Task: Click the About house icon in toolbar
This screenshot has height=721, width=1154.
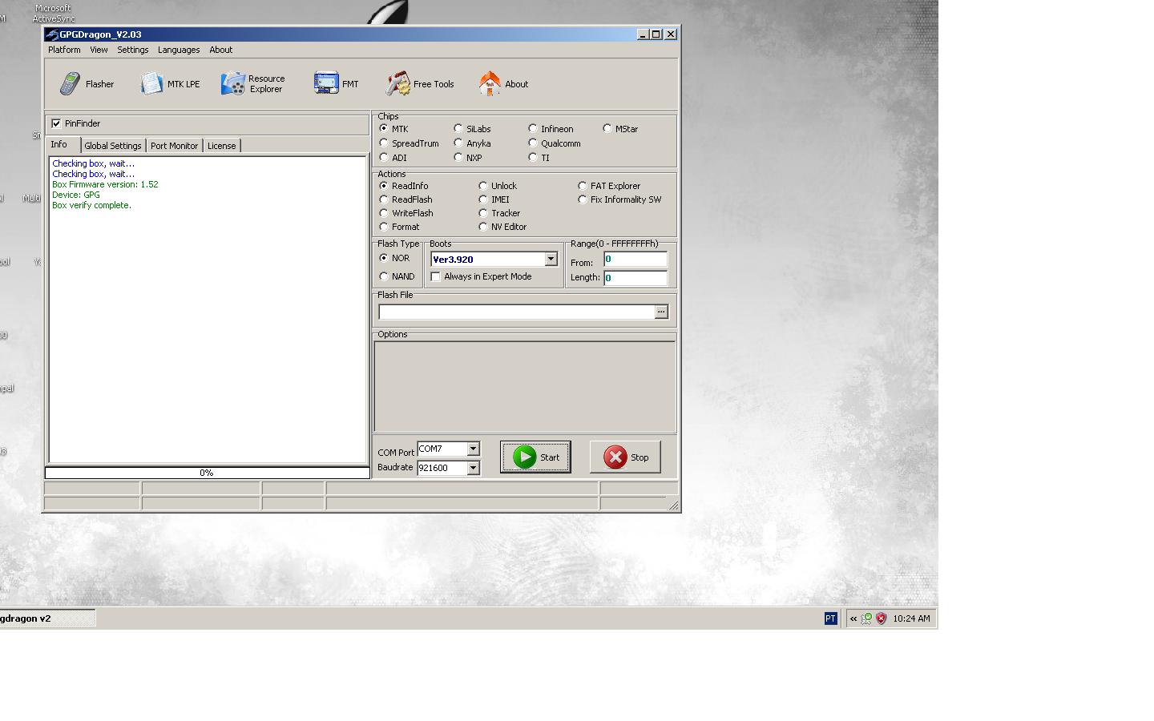Action: (x=490, y=83)
